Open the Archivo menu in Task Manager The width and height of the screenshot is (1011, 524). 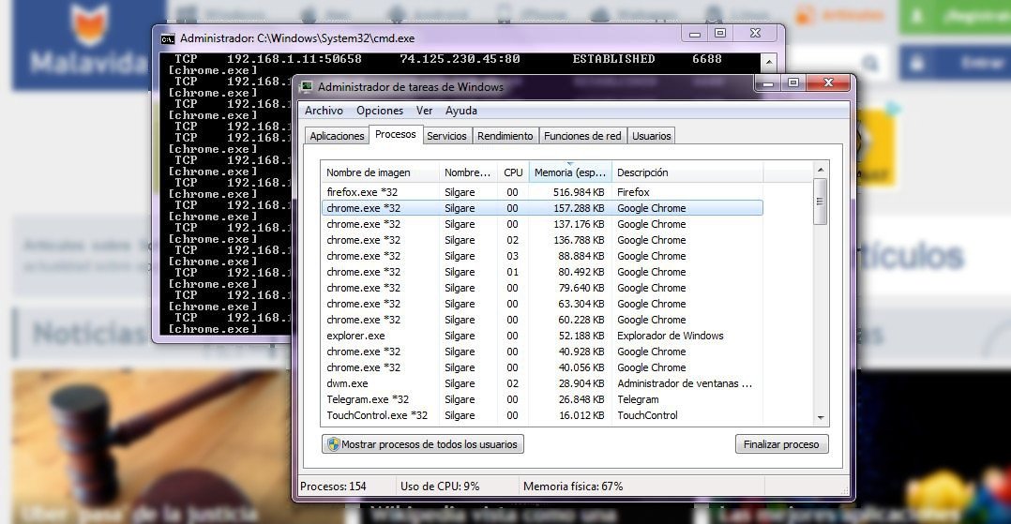[x=324, y=111]
